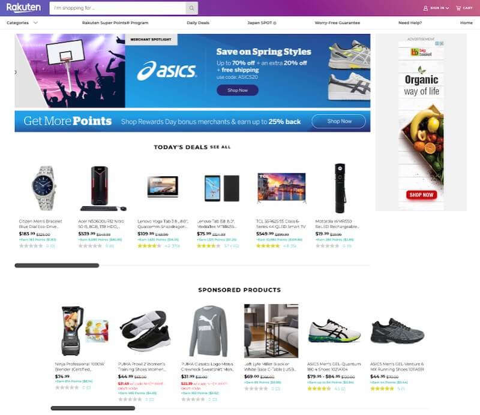The width and height of the screenshot is (480, 415).
Task: Click the Japan SPOT info icon
Action: (x=275, y=23)
